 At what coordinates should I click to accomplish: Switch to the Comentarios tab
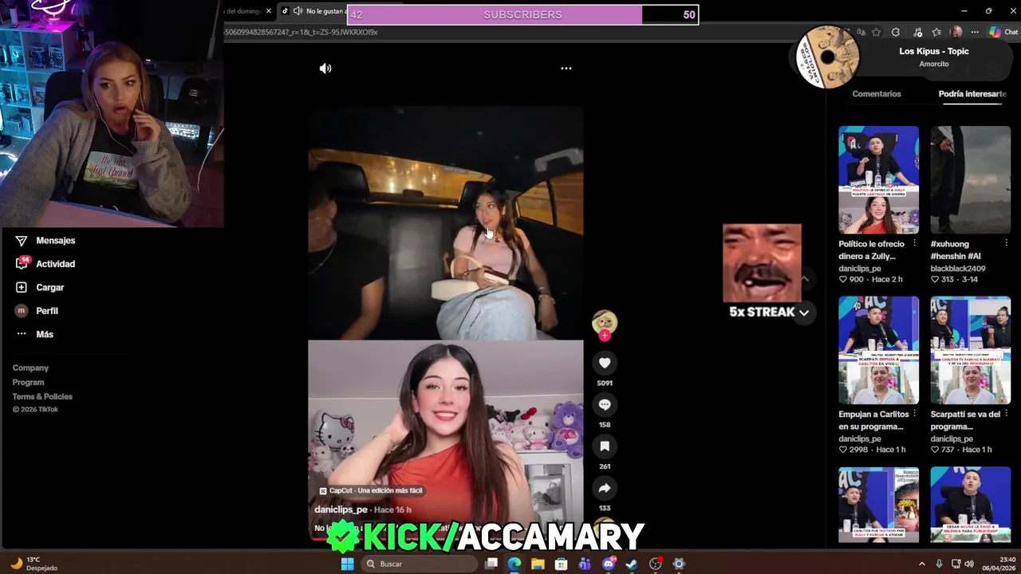click(x=877, y=94)
